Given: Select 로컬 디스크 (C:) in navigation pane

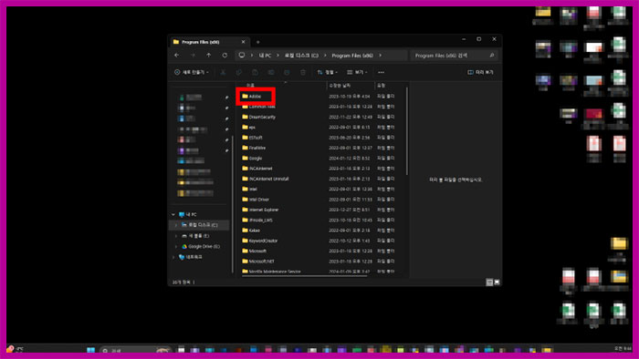Looking at the screenshot, I should tap(199, 225).
